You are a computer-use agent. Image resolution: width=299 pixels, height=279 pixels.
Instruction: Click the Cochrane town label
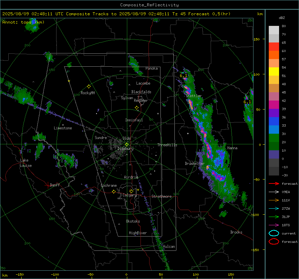click(109, 185)
